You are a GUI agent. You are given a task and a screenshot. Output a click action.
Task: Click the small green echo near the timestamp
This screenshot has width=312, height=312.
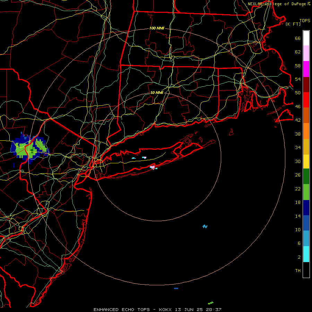point(211,303)
